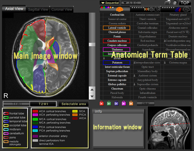Select Caudate nucleus in the term table
The height and width of the screenshot is (151, 194).
tap(116, 41)
